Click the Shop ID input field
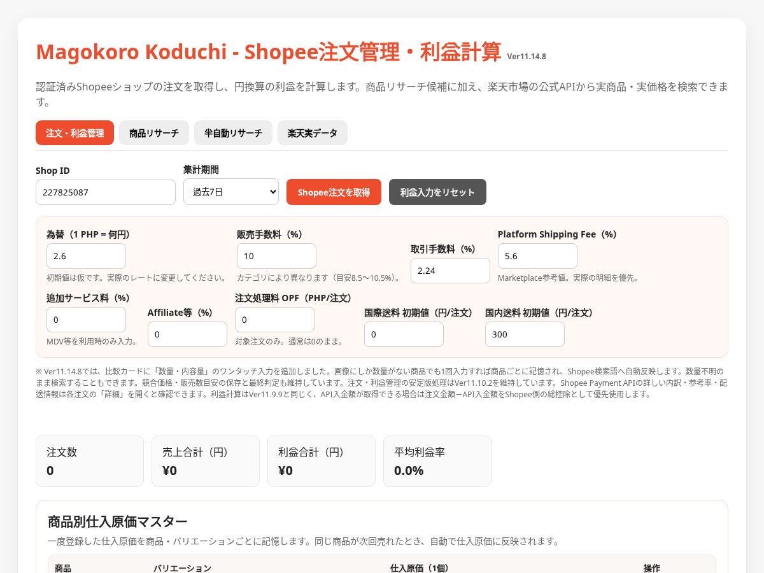The width and height of the screenshot is (764, 573). [x=106, y=192]
